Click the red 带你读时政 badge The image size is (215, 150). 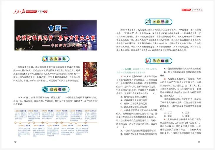(31, 12)
